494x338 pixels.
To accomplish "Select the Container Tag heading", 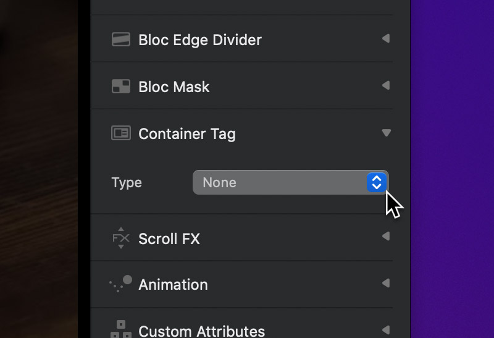I will point(187,134).
